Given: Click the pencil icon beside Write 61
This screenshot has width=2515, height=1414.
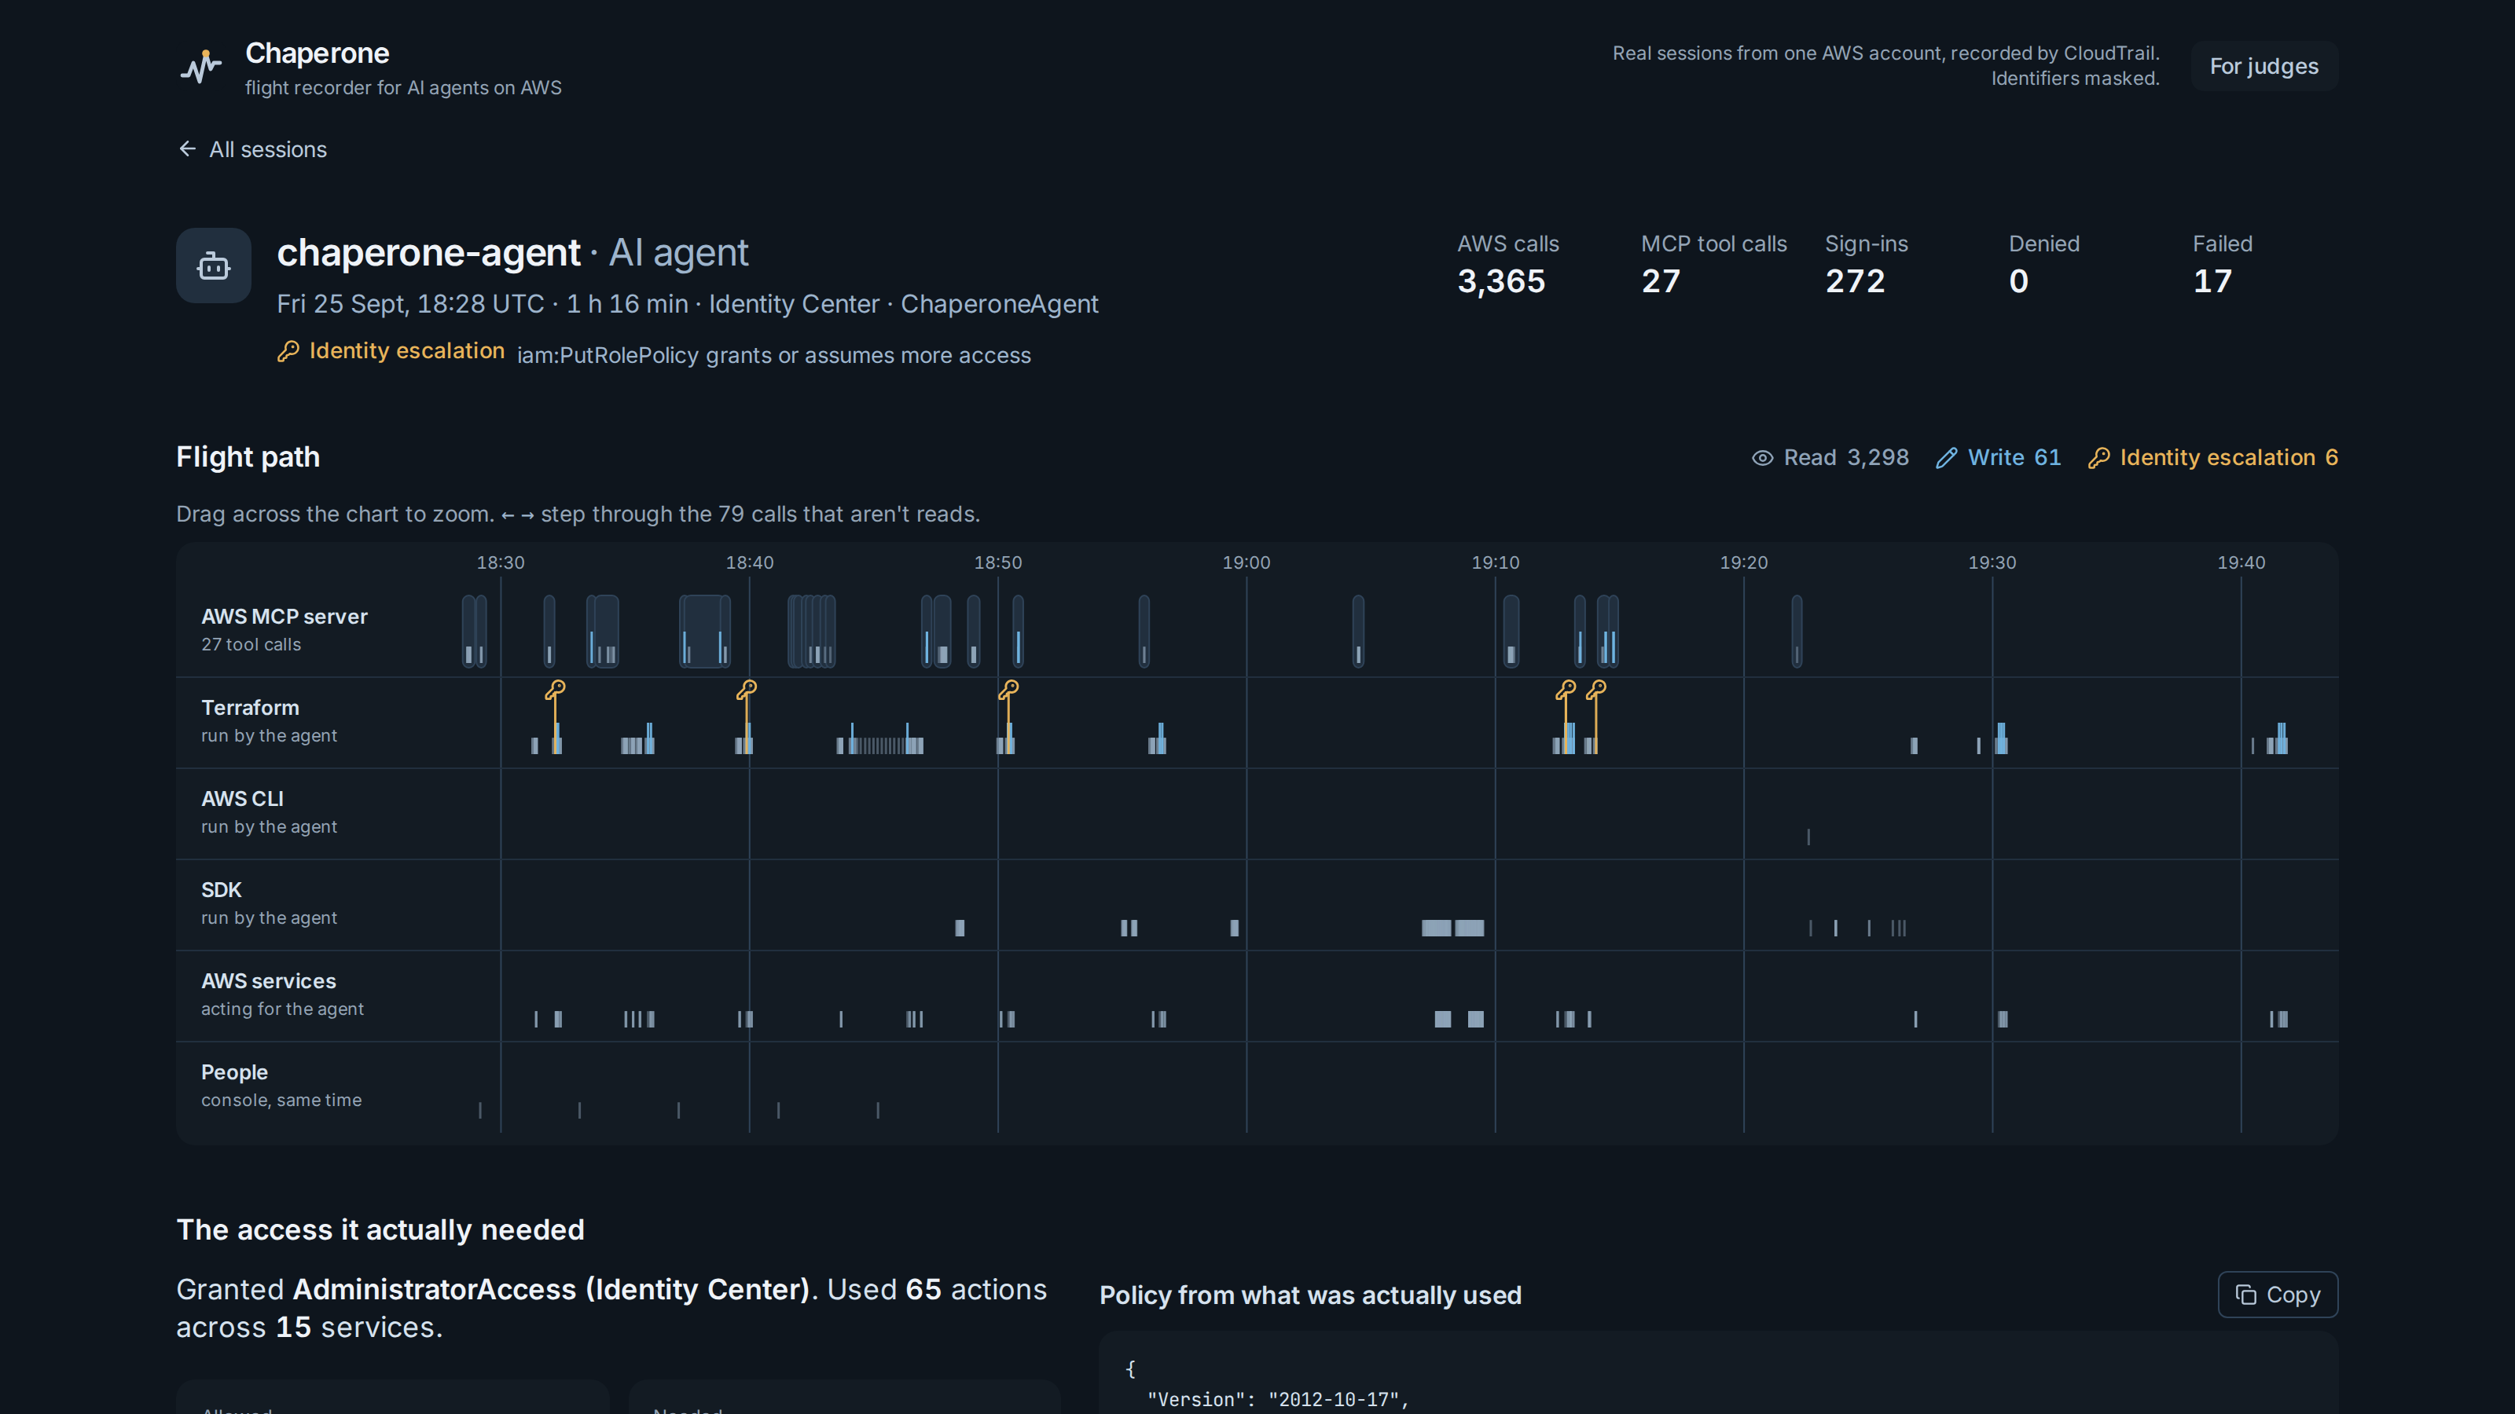Looking at the screenshot, I should 1947,458.
